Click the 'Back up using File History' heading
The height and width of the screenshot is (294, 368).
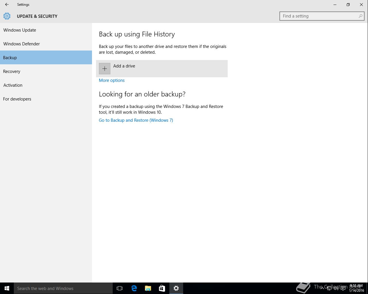137,34
